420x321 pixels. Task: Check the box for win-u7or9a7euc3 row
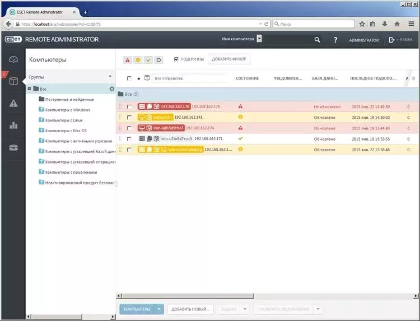click(129, 139)
